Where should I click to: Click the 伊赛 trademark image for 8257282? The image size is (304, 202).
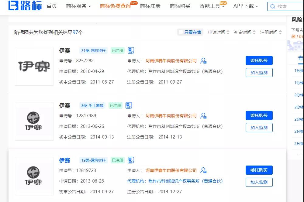click(x=34, y=66)
